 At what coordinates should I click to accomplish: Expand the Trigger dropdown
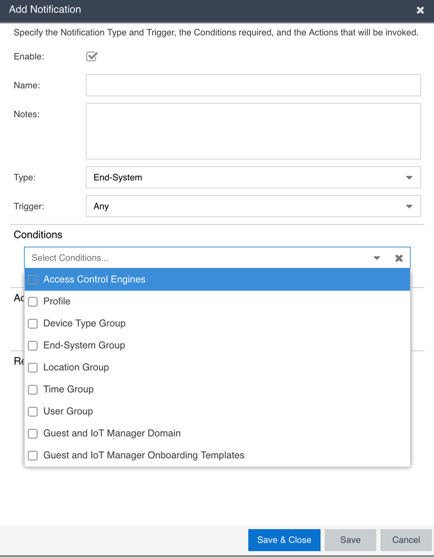pyautogui.click(x=253, y=206)
